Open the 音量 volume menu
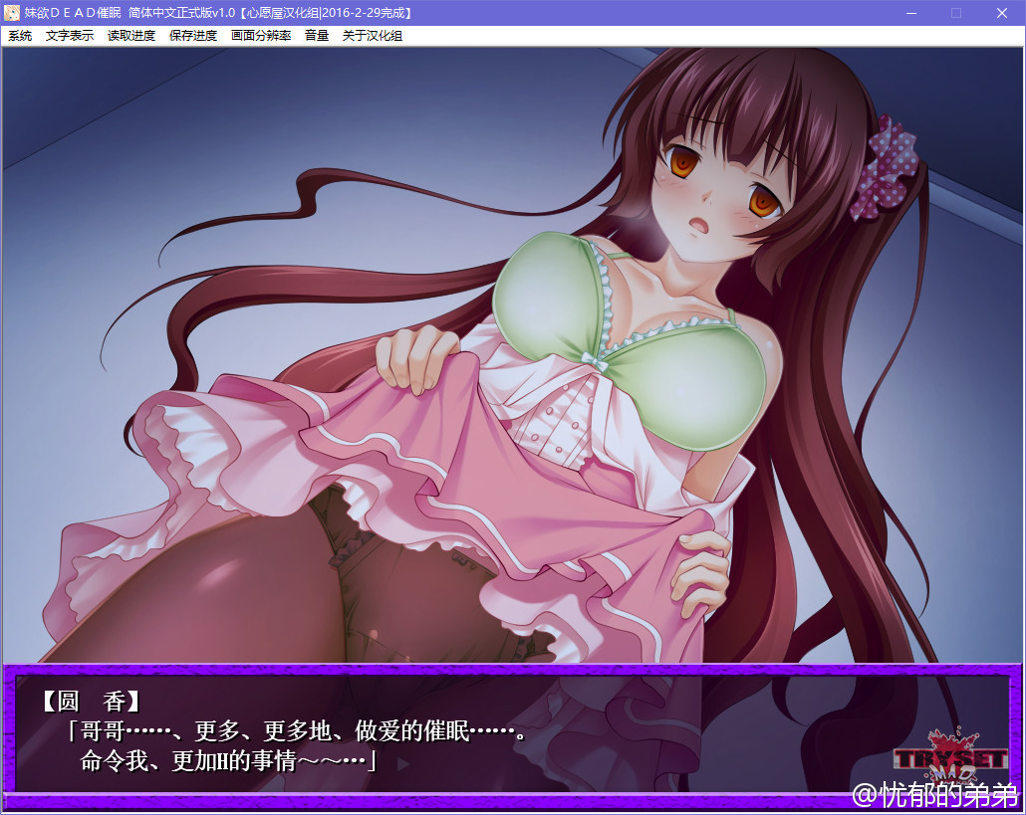Screen dimensions: 1026x815 (317, 36)
